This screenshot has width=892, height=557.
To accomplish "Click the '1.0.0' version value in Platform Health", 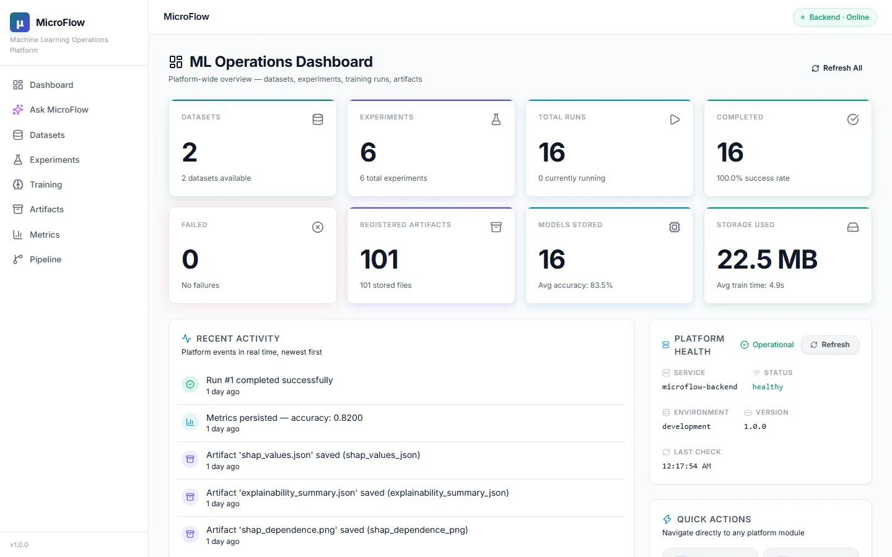I will point(755,426).
